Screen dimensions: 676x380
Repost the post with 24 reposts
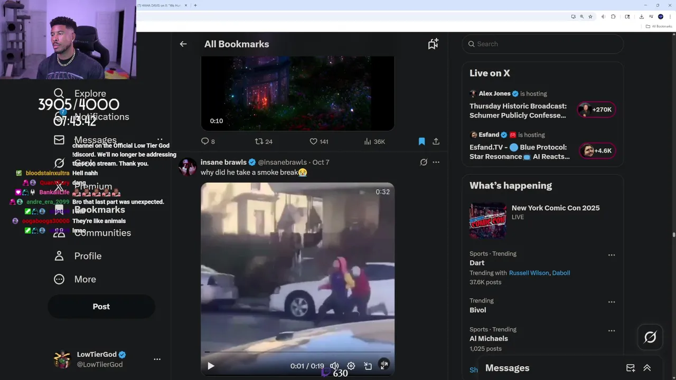click(264, 141)
